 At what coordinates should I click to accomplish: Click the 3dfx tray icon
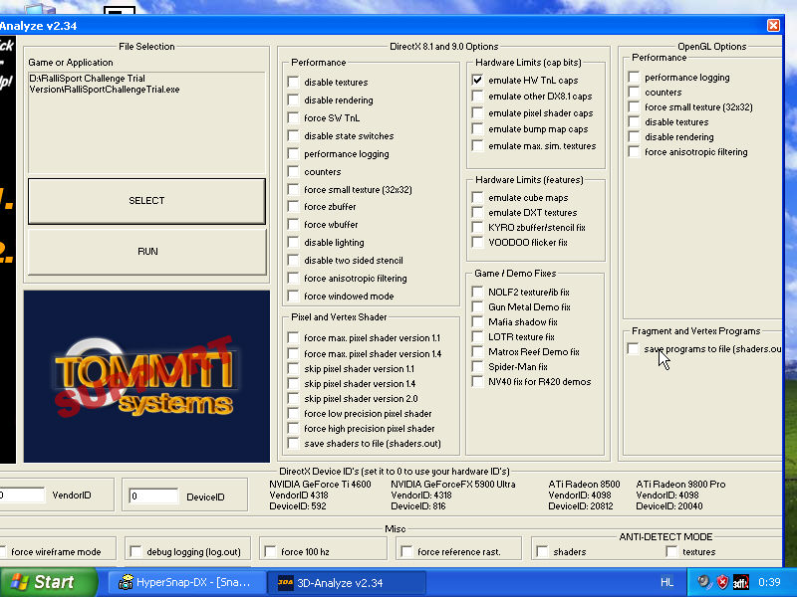(x=740, y=582)
